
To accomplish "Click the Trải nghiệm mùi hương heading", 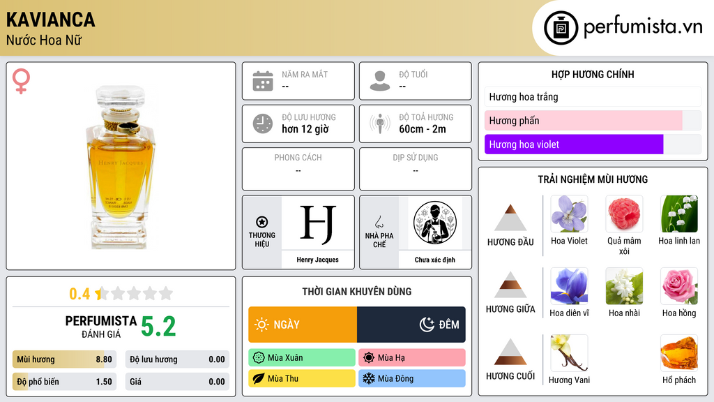I will point(593,179).
